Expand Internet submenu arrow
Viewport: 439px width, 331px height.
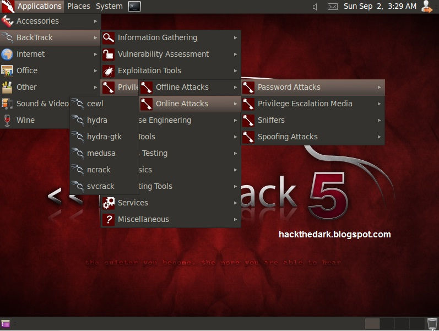pyautogui.click(x=95, y=54)
